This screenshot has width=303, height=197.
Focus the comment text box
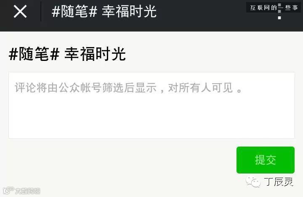pos(151,105)
